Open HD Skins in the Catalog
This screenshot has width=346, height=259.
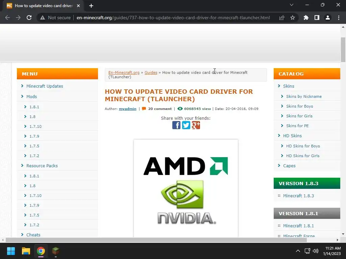pyautogui.click(x=292, y=136)
